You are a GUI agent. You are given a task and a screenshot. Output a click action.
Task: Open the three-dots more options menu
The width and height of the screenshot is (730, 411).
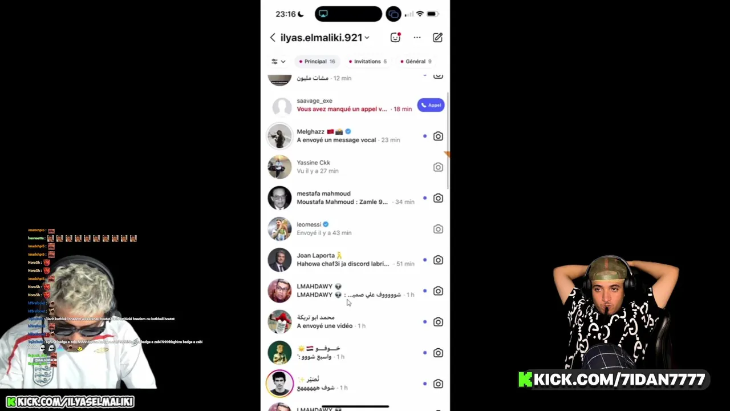point(417,38)
